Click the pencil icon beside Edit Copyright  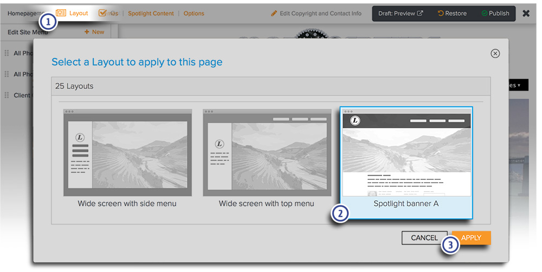pos(274,14)
